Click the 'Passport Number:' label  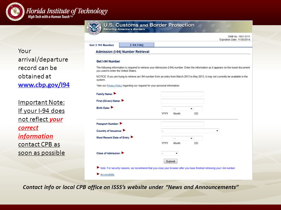107,124
